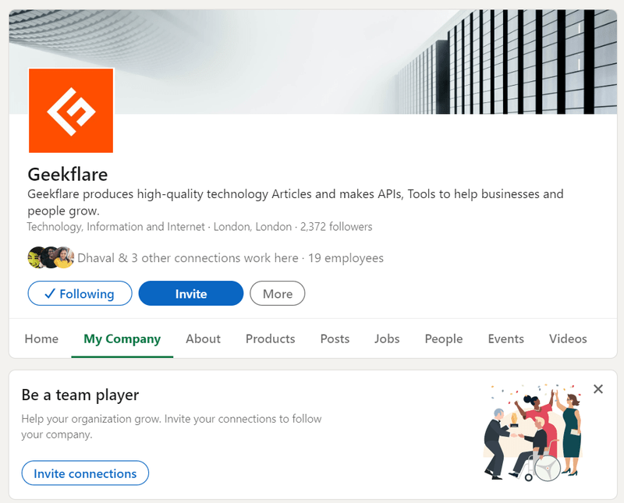
Task: Click the connection avatars beside Dhaval
Action: coord(51,257)
